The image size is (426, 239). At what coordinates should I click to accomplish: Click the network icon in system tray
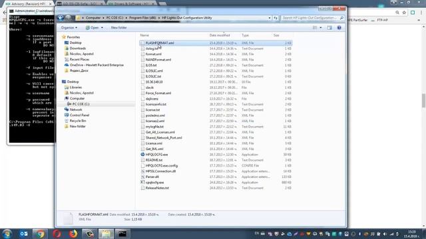tap(391, 234)
